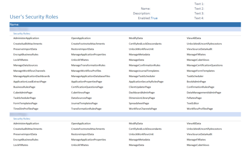Select ApplicationPropertiesPage
This screenshot has height=147, width=250.
(x=87, y=82)
